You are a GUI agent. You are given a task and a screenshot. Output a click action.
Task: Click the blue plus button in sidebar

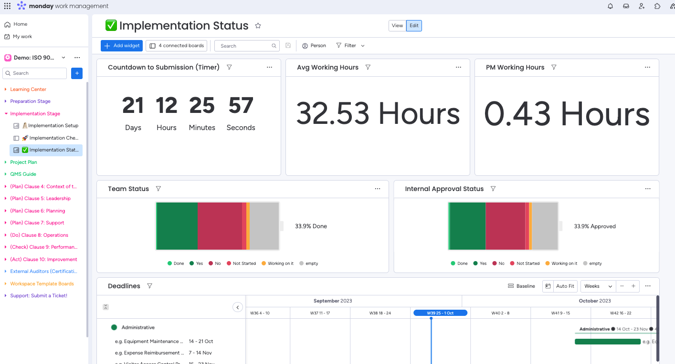[77, 73]
